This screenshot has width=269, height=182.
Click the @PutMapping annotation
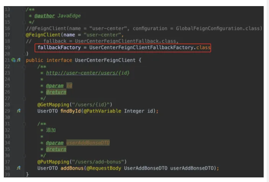point(53,162)
